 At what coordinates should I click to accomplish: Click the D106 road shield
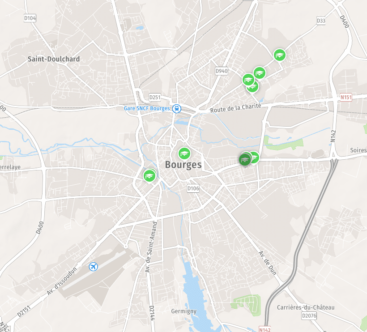coord(193,188)
